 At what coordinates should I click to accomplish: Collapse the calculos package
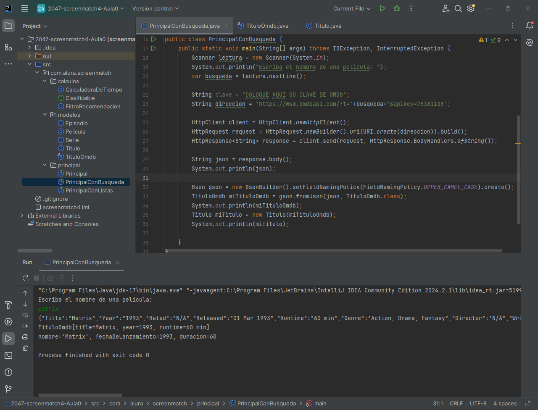pos(45,81)
